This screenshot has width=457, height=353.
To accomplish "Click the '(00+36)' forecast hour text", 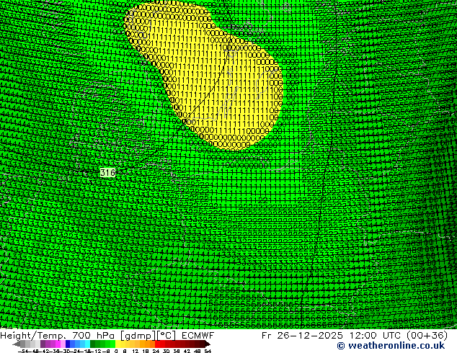I will tap(427, 336).
